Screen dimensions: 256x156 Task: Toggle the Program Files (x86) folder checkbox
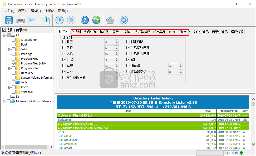14,63
